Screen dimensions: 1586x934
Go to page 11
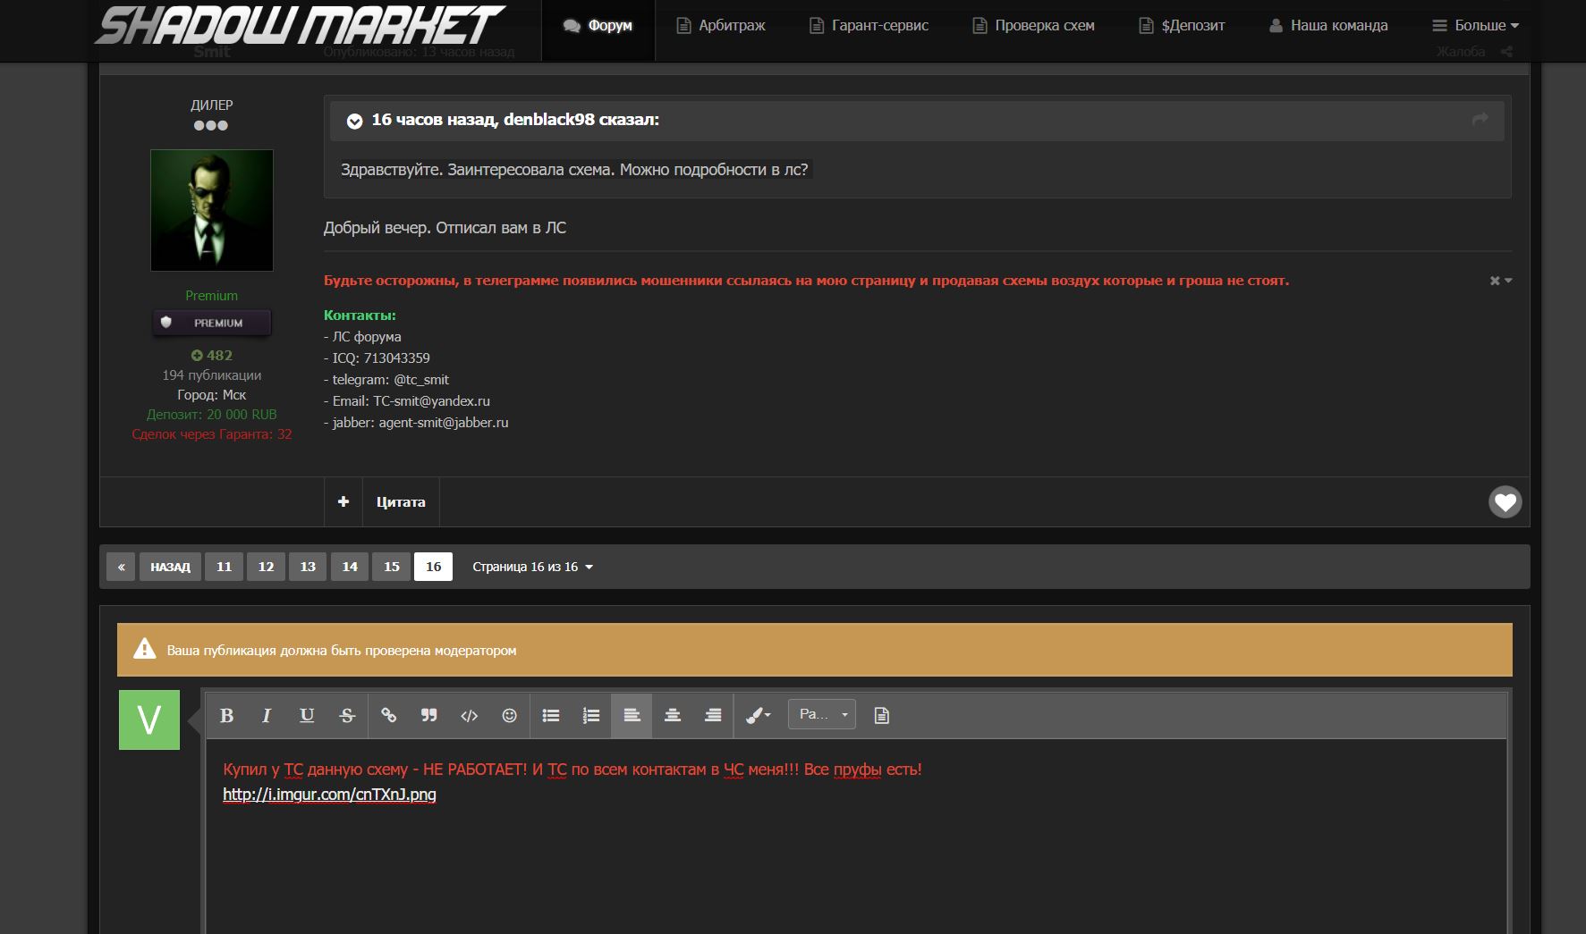(x=224, y=567)
